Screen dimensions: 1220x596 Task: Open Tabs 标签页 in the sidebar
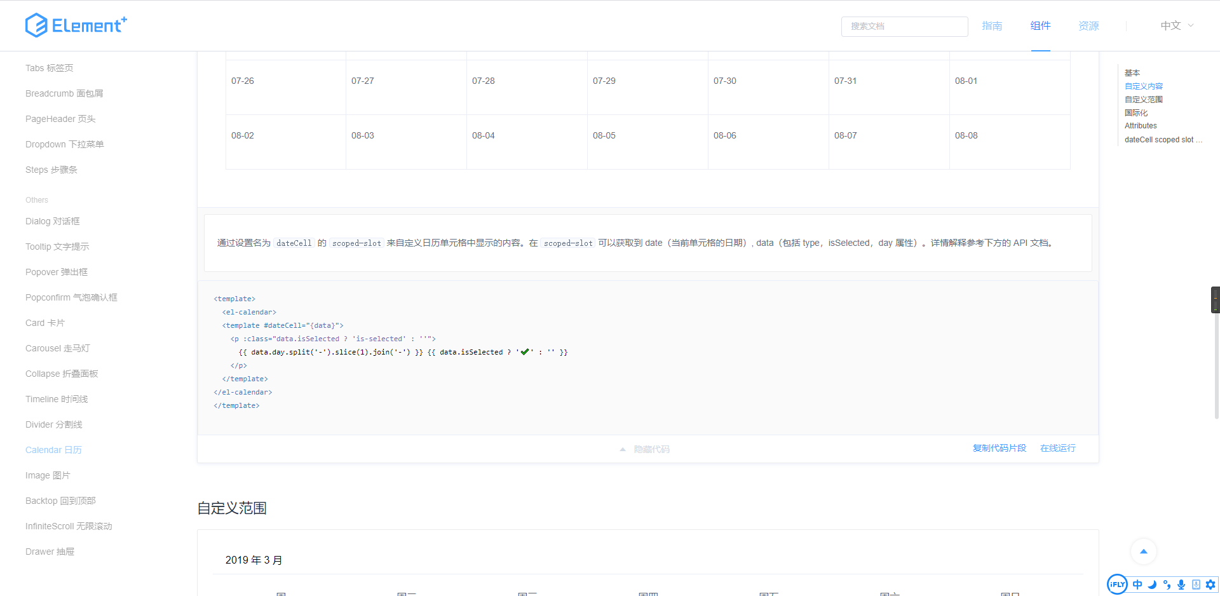[x=50, y=68]
